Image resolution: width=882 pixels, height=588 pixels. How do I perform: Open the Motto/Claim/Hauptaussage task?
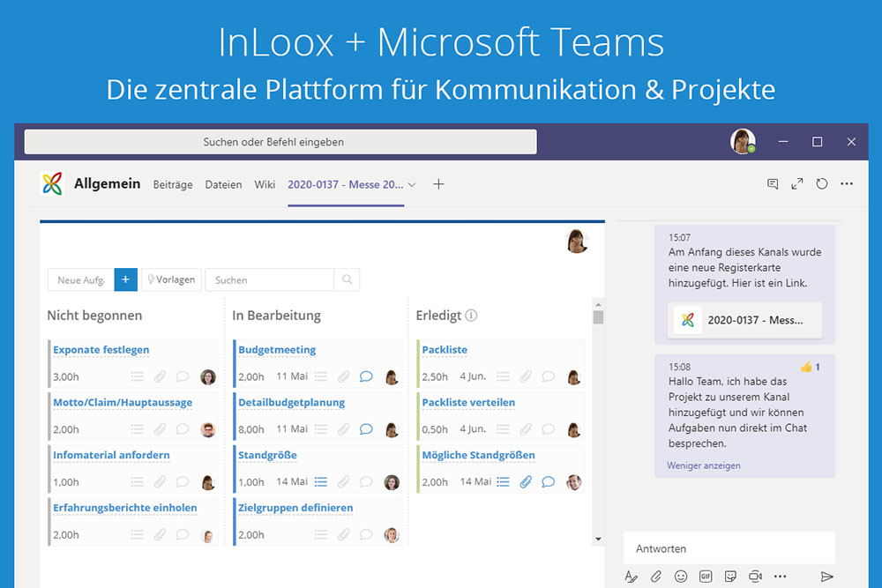tap(123, 403)
